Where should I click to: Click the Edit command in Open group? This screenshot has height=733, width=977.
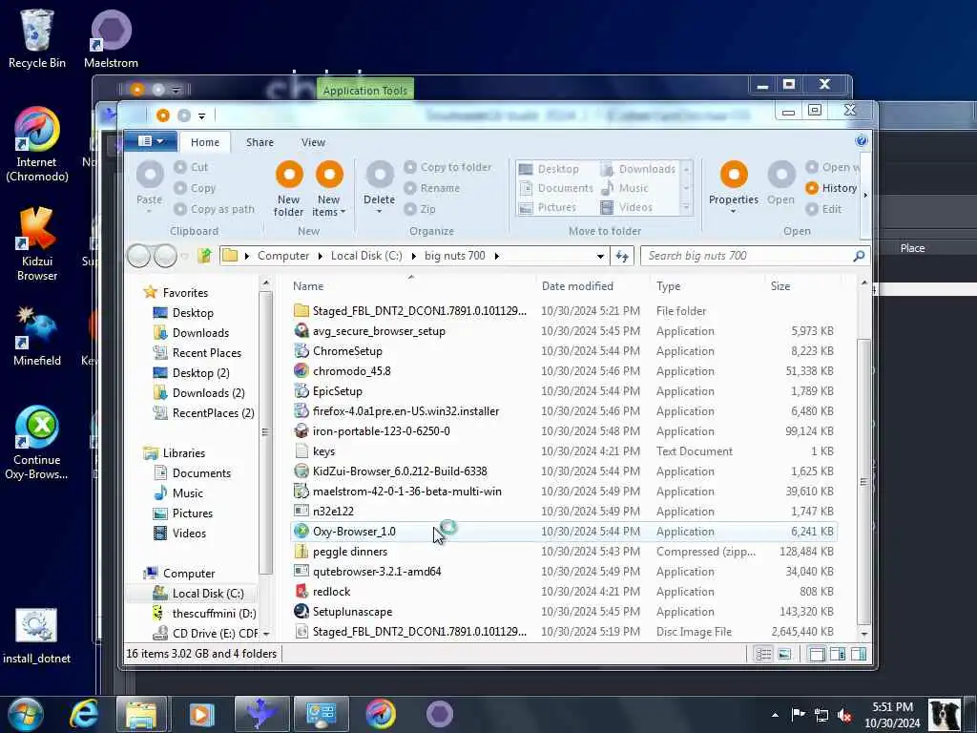click(823, 209)
